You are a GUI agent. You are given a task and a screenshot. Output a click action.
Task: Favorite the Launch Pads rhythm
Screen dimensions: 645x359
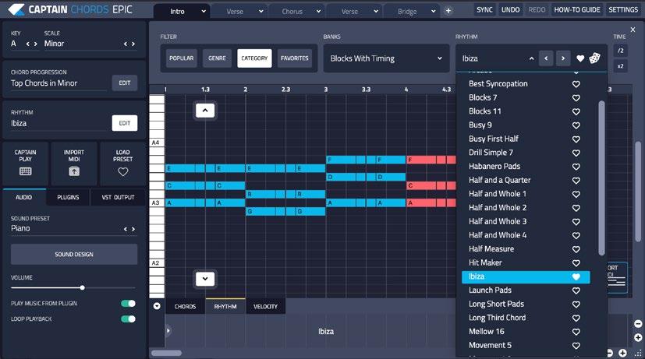pyautogui.click(x=576, y=290)
